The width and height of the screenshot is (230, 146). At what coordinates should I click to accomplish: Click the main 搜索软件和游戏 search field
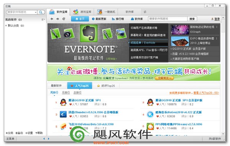coord(168,19)
